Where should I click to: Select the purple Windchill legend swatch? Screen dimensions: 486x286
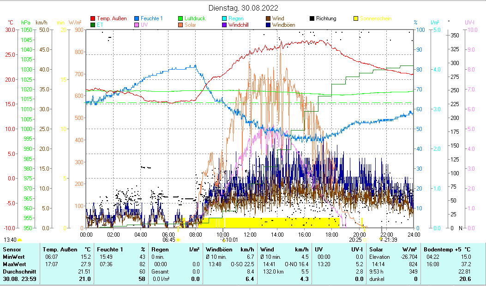pos(224,25)
